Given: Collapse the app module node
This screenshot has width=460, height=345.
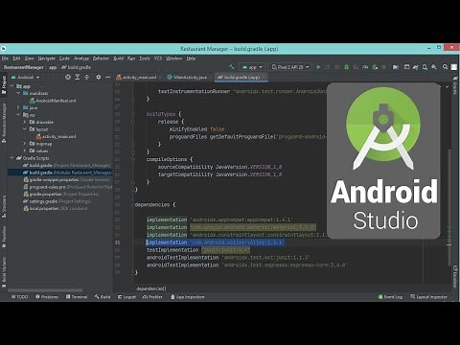Looking at the screenshot, I should click(11, 86).
